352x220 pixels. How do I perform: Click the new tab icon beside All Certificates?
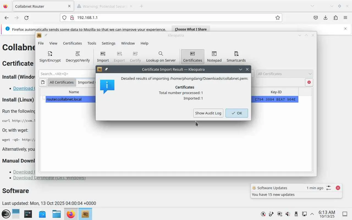coord(43,82)
